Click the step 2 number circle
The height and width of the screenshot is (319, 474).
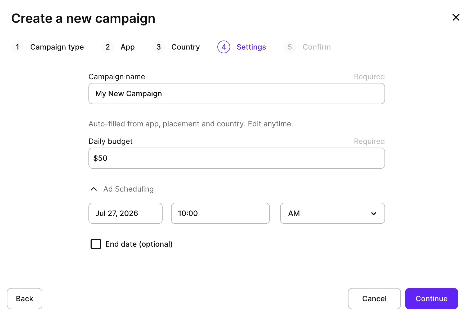(x=108, y=47)
